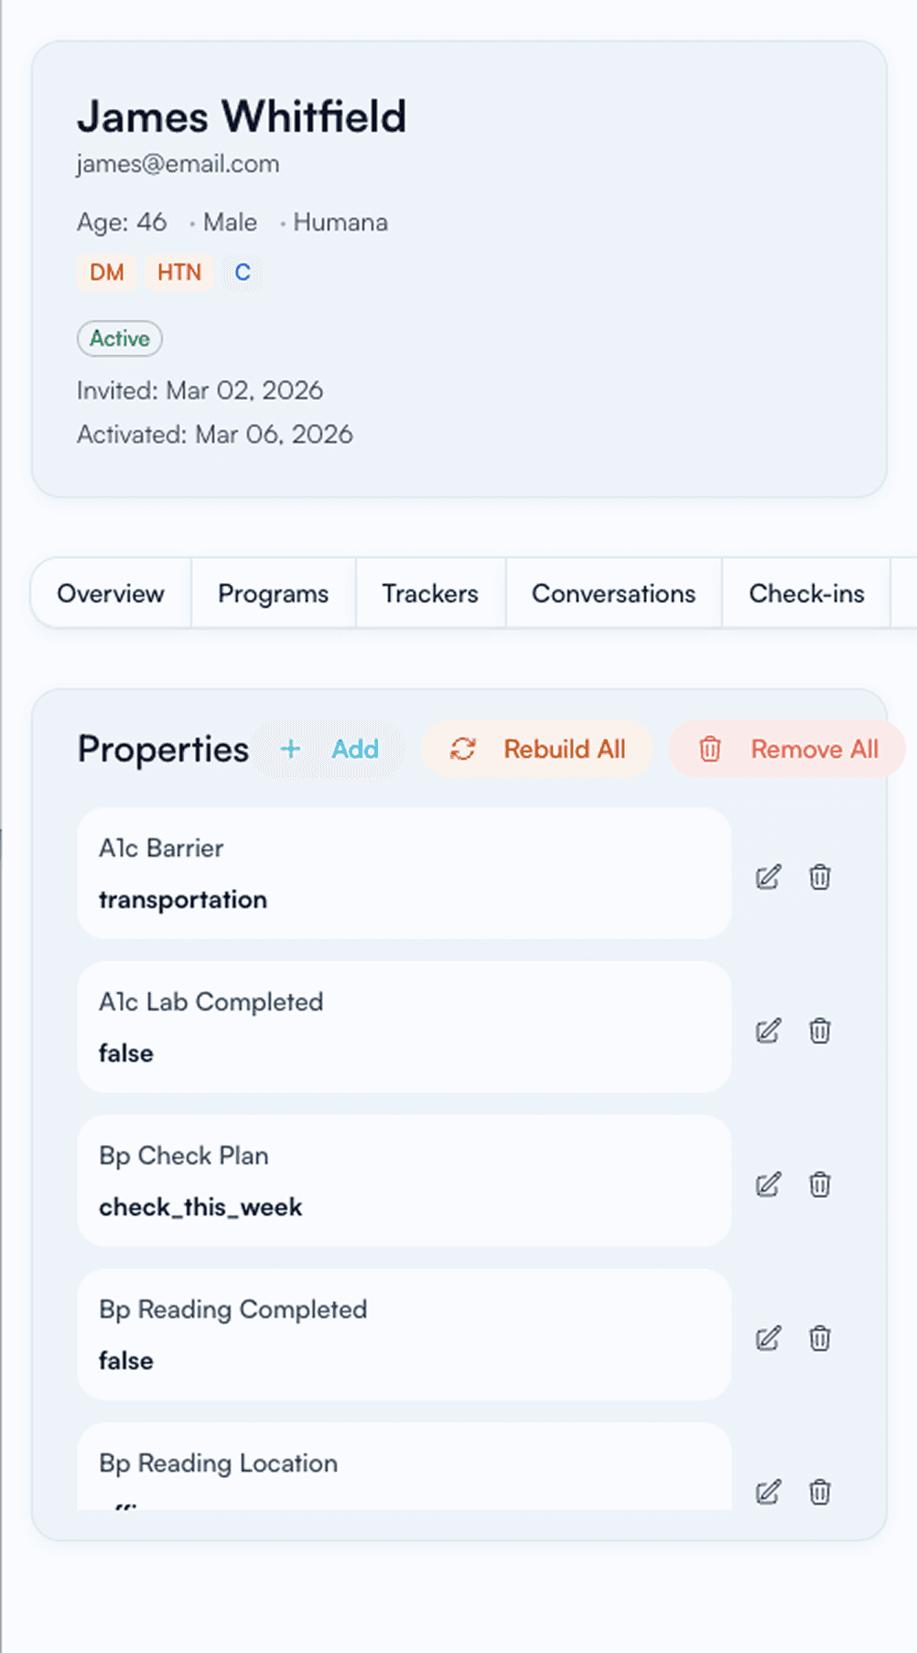
Task: Click the Rebuild All button
Action: (537, 750)
